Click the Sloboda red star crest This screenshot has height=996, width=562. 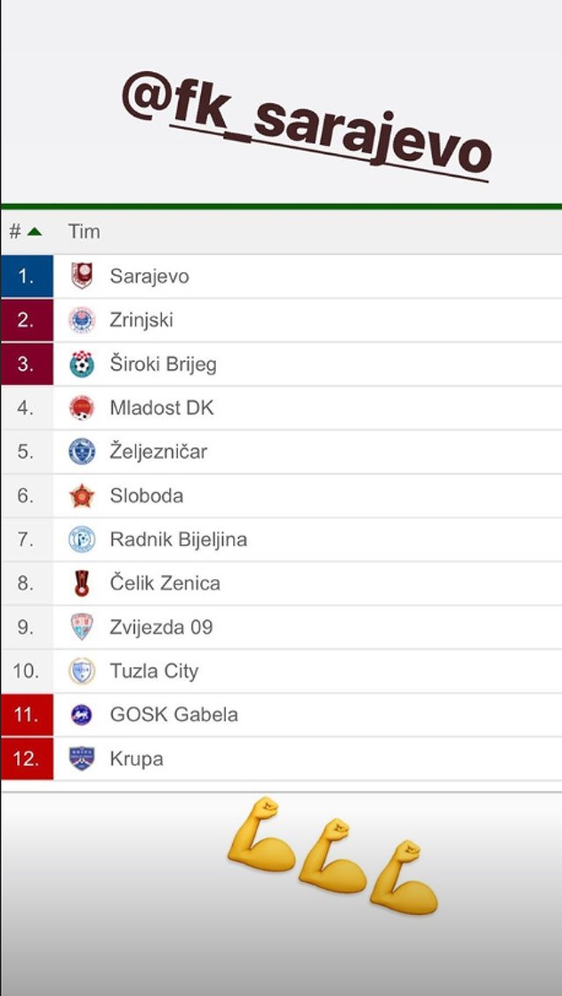pyautogui.click(x=82, y=495)
